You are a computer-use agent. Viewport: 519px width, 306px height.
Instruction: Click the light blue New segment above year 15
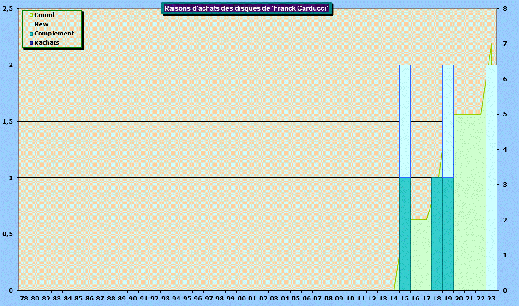[405, 121]
